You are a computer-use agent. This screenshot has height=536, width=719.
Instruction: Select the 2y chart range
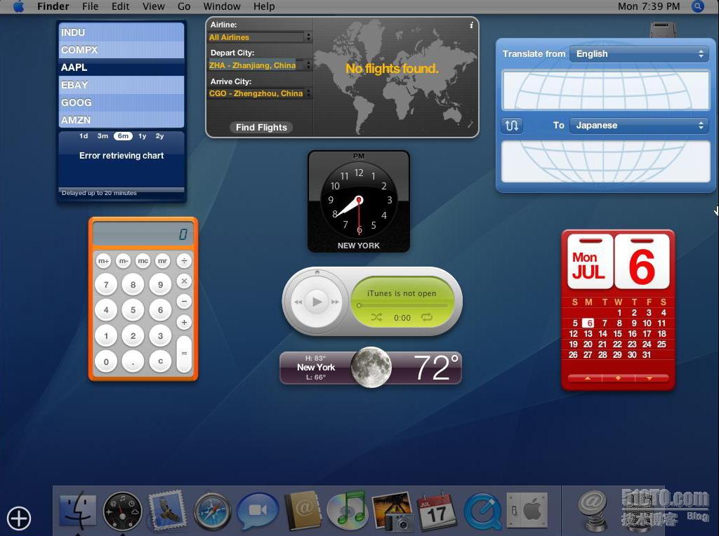tap(159, 136)
